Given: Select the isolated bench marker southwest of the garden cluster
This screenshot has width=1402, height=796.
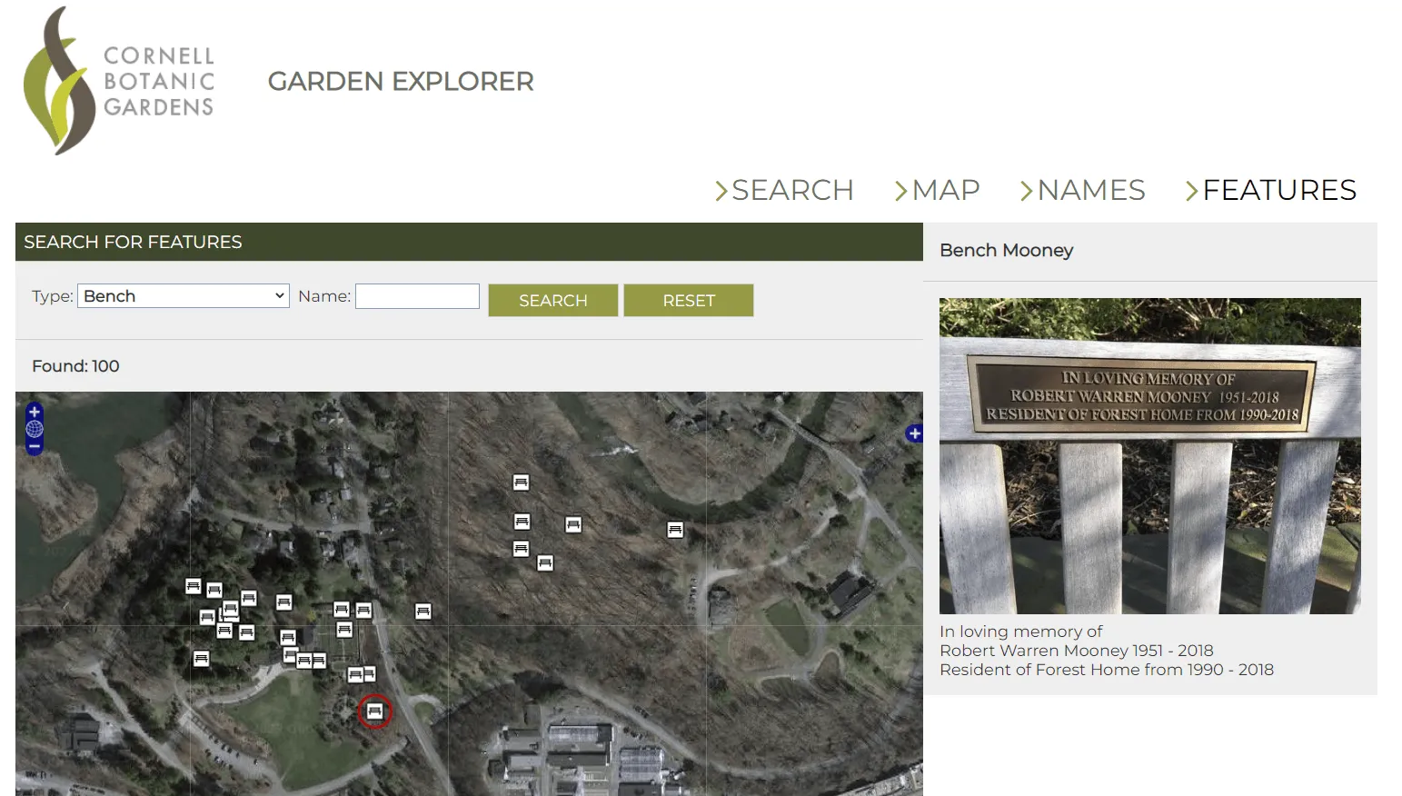Looking at the screenshot, I should coord(202,658).
